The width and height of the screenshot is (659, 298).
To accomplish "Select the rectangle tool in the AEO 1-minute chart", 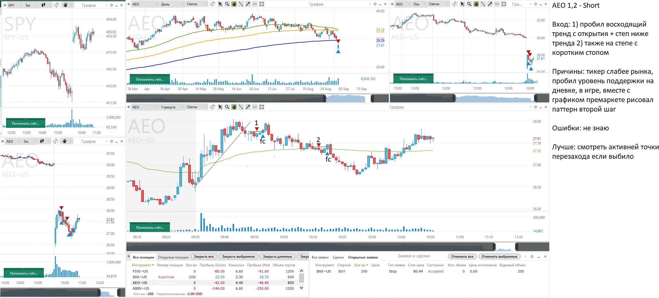I will tap(262, 107).
